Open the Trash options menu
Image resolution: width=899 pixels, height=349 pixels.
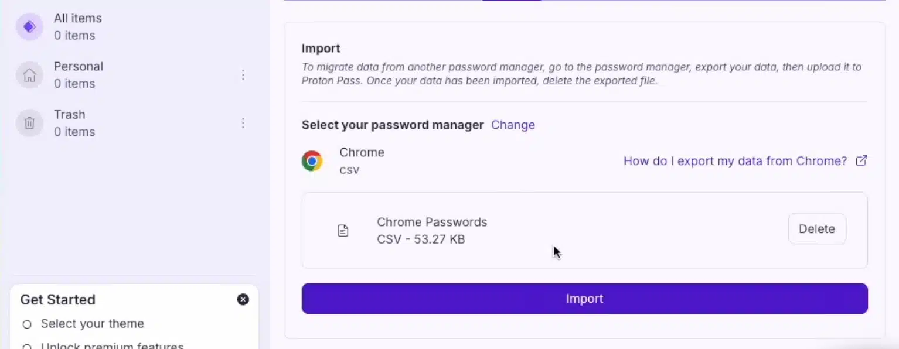tap(243, 123)
